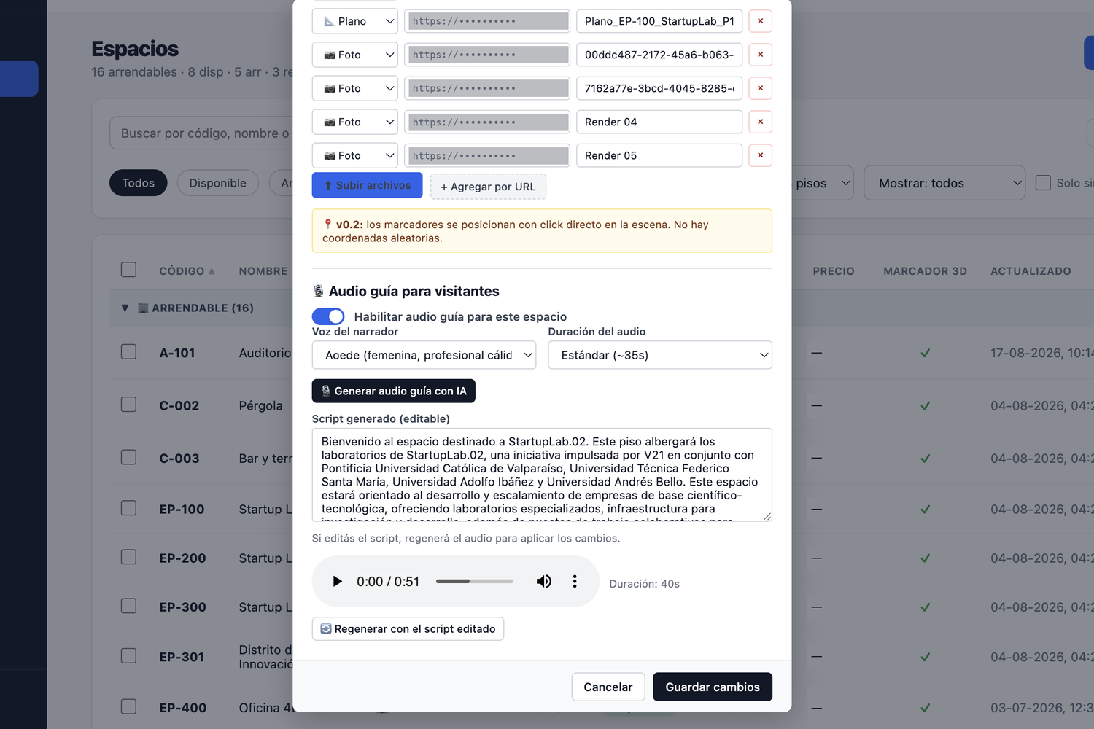Select all rows checkbox in table header
The width and height of the screenshot is (1094, 729).
point(129,270)
